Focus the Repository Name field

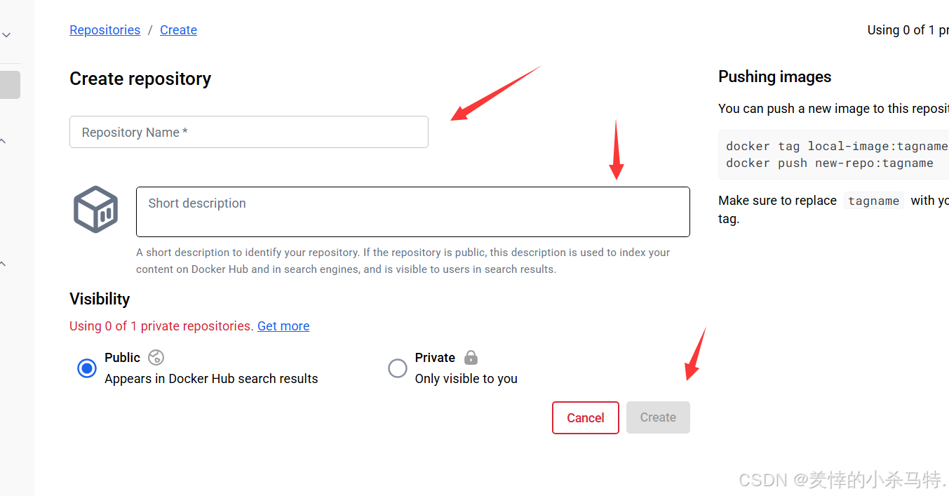[x=248, y=132]
